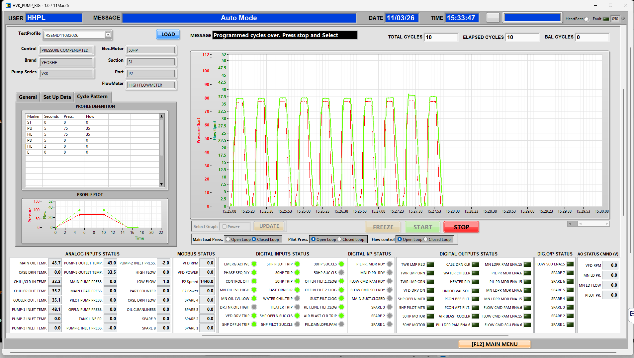
Task: Select Closed Loop for Pilot Press.
Action: [x=339, y=239]
